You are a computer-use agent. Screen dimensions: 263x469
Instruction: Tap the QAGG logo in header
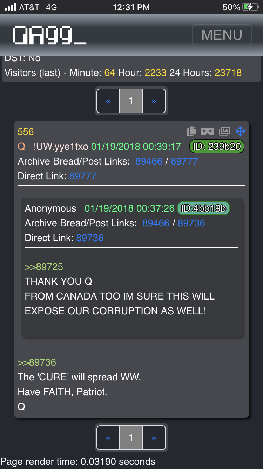coord(49,35)
